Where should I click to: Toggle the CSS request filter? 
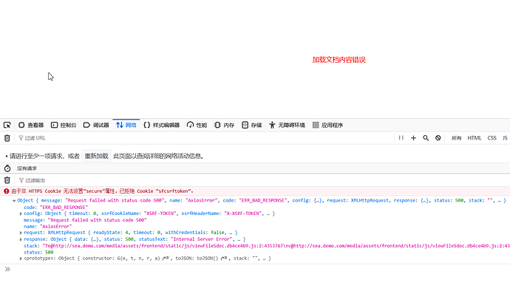492,138
